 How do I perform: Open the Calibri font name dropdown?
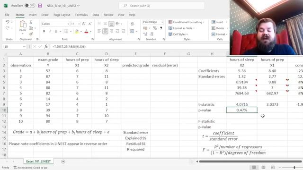point(68,24)
